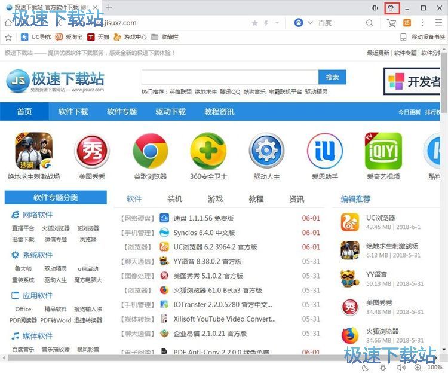This screenshot has height=373, width=448.
Task: Click 网络软件 category heading
Action: 38,215
